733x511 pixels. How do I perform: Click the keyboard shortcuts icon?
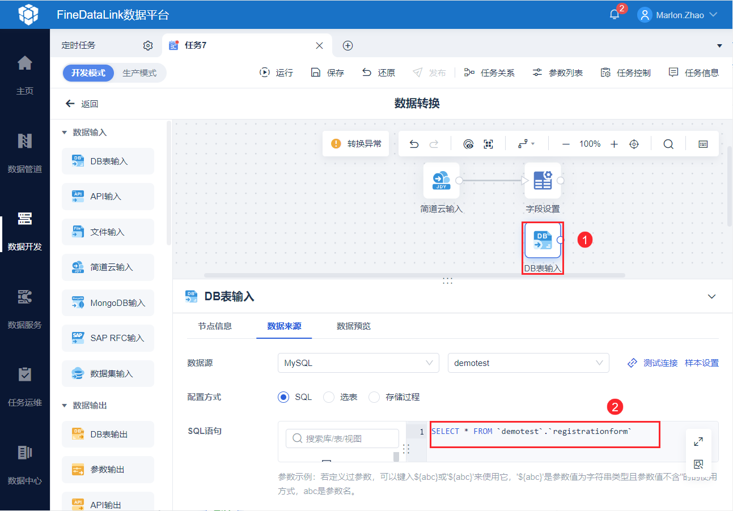703,144
